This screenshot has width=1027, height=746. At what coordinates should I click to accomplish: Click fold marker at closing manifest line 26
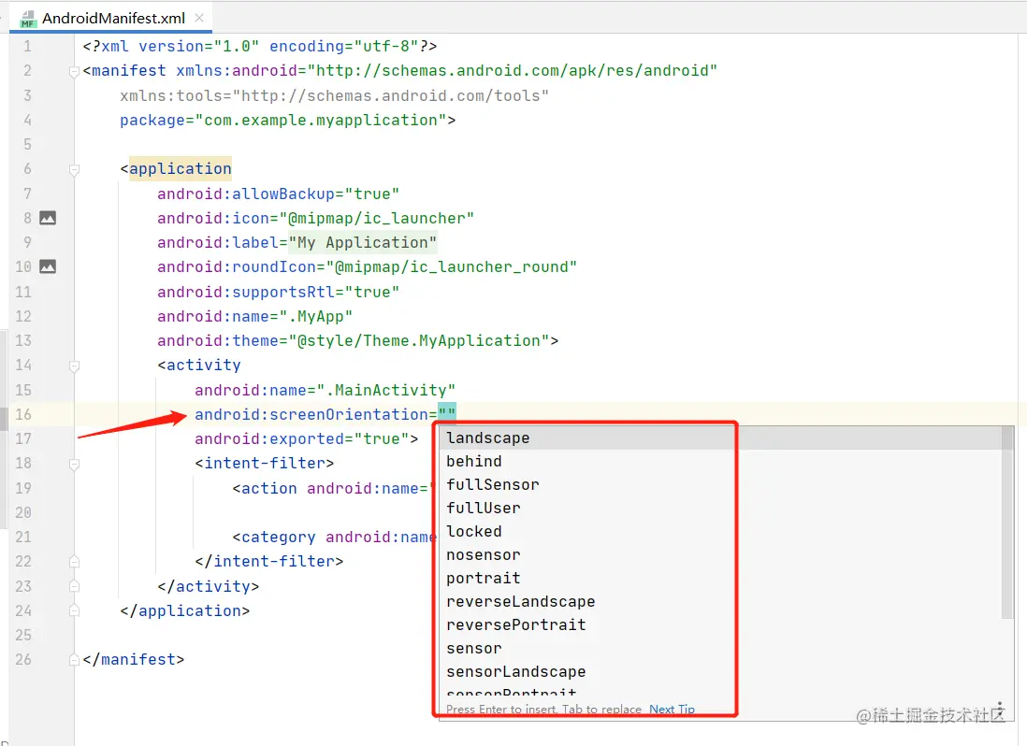pos(74,660)
